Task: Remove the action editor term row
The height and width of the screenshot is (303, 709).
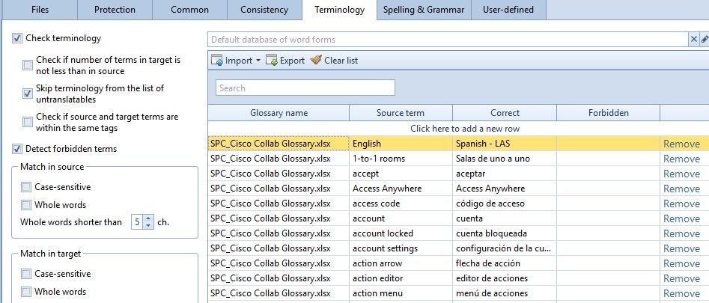Action: [x=681, y=278]
